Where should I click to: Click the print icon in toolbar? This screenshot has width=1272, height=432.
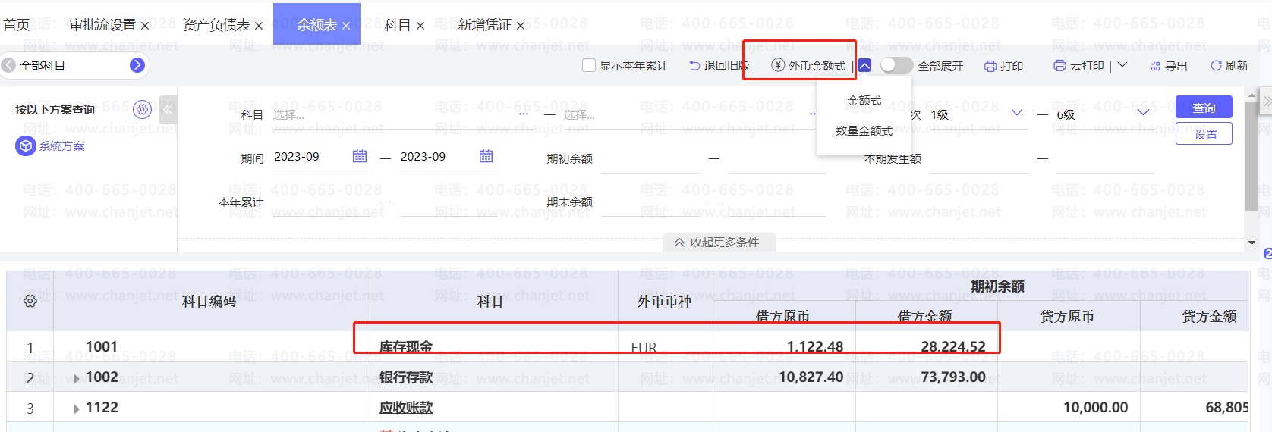(990, 66)
